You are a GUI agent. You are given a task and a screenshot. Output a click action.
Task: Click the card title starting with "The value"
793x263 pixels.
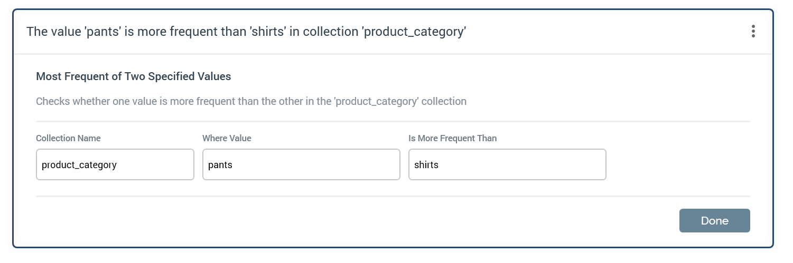(246, 32)
